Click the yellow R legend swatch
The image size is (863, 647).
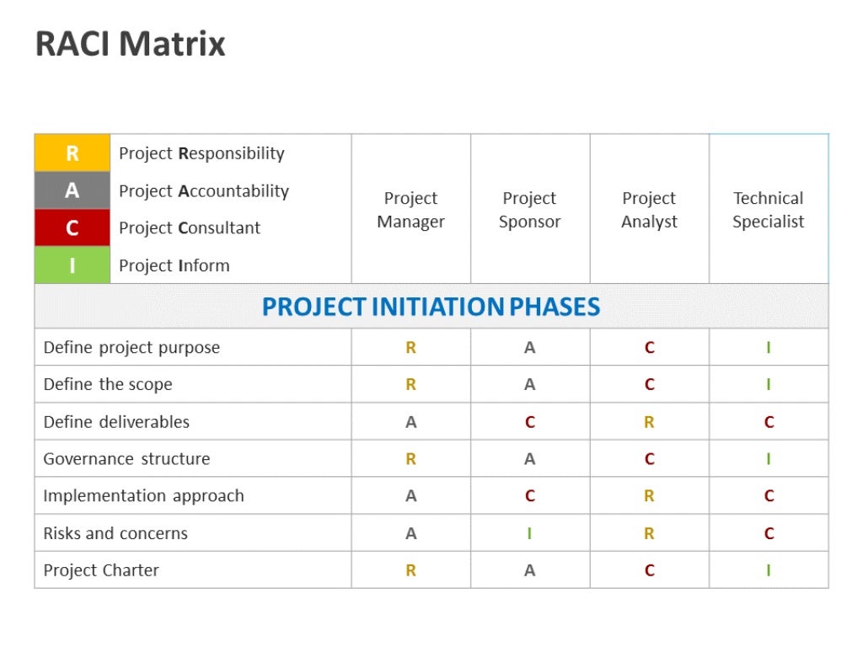pos(72,153)
